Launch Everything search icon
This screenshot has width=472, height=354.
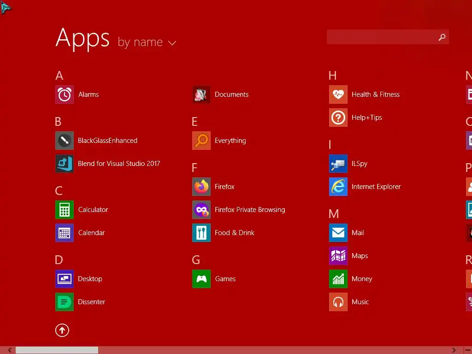click(x=201, y=141)
